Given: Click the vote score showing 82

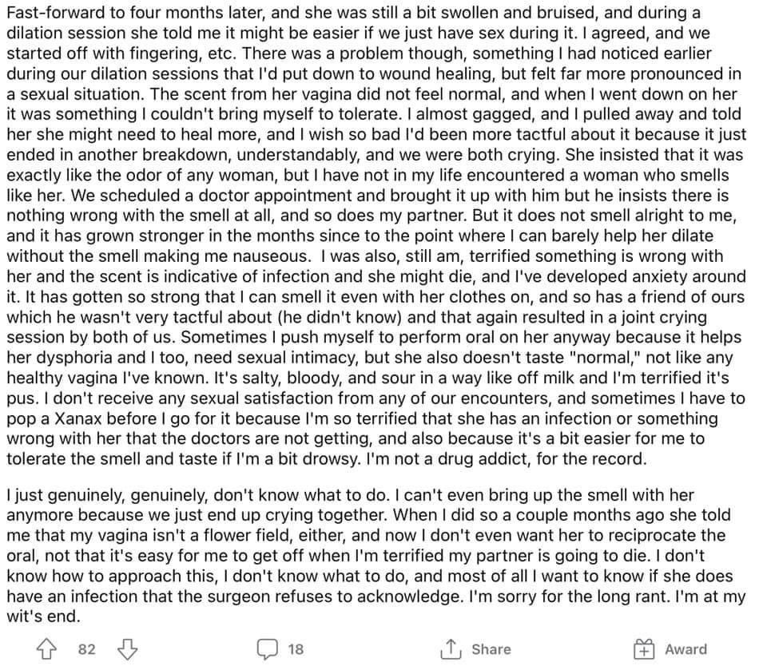Looking at the screenshot, I should [x=86, y=649].
